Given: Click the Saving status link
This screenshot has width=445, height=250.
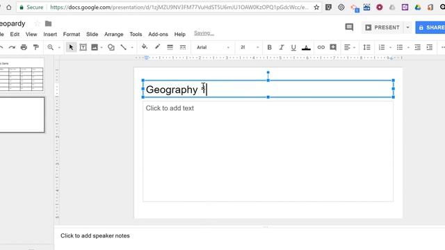Looking at the screenshot, I should [204, 33].
